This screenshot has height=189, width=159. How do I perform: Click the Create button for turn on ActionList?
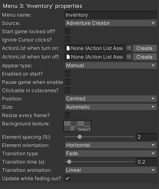click(x=144, y=48)
